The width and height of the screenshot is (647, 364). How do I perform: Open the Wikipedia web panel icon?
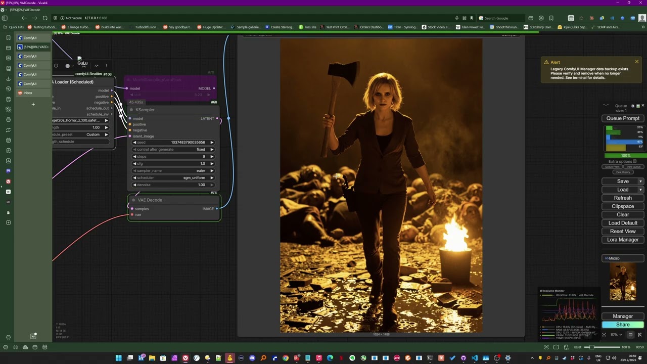(8, 192)
